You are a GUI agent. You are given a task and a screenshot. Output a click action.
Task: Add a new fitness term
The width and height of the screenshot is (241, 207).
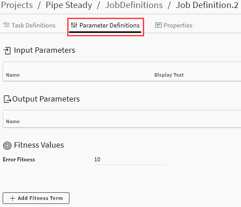tap(36, 198)
